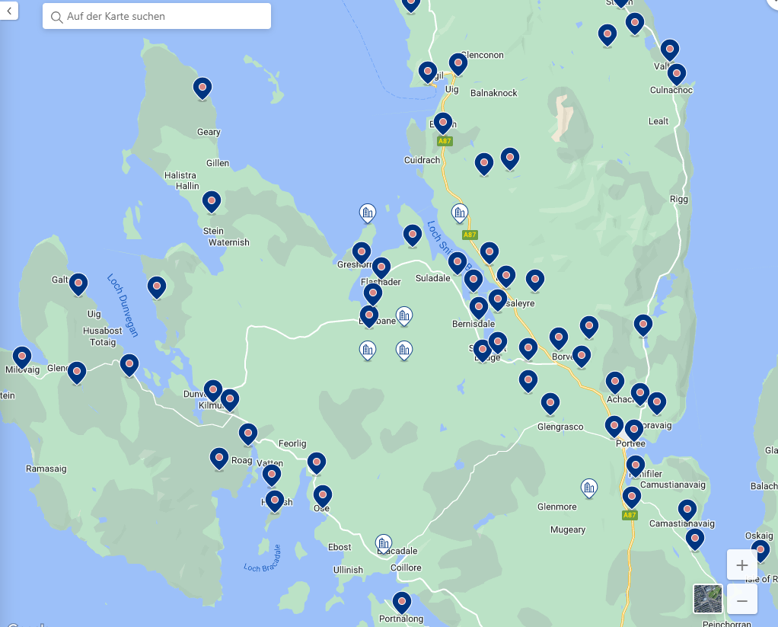The width and height of the screenshot is (778, 627).
Task: Click the Mugeary place label
Action: [x=568, y=529]
